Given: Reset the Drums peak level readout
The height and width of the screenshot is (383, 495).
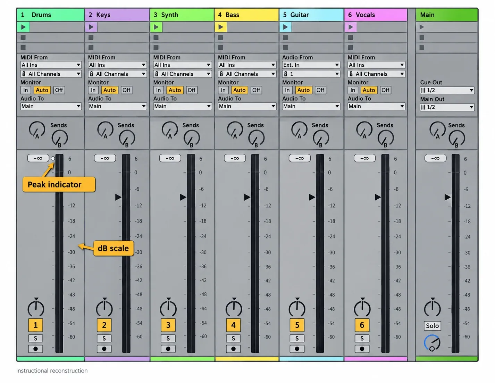Looking at the screenshot, I should click(38, 158).
